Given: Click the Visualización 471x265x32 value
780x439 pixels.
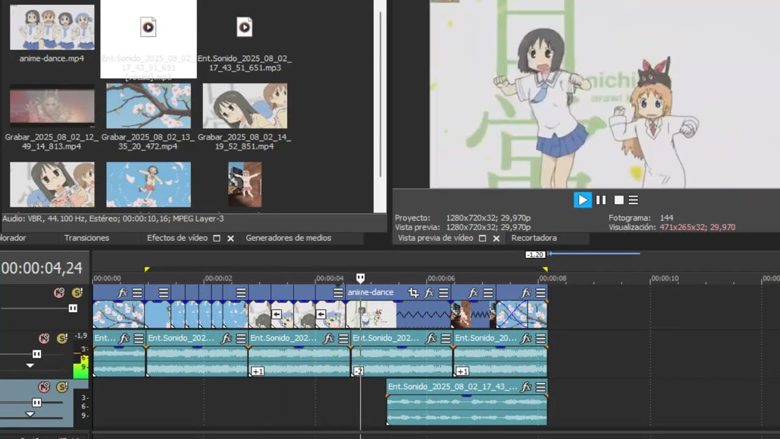Looking at the screenshot, I should pos(697,227).
